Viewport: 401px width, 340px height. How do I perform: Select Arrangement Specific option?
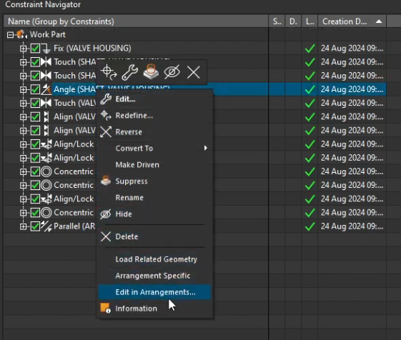pyautogui.click(x=154, y=276)
